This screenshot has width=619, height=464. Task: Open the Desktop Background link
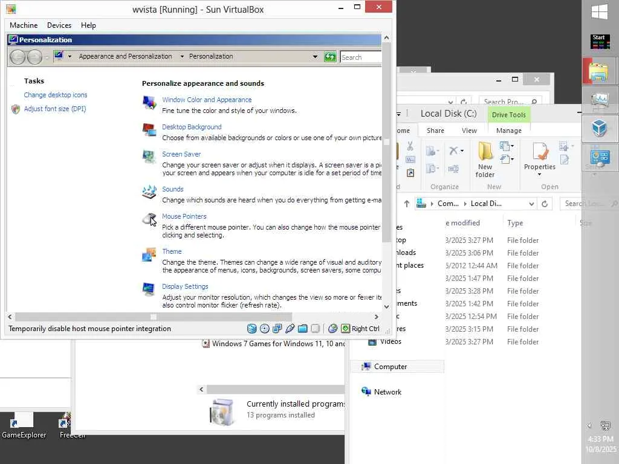[192, 127]
